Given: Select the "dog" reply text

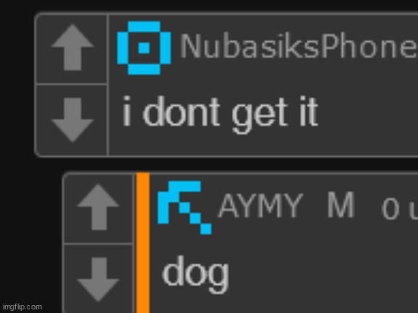Looking at the screenshot, I should tap(196, 275).
